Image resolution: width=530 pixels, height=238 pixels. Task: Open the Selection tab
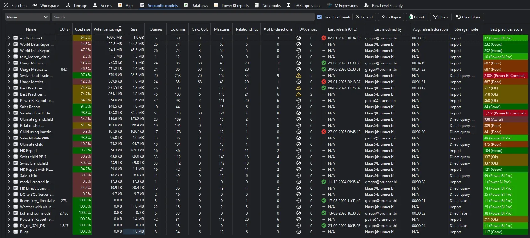[15, 5]
